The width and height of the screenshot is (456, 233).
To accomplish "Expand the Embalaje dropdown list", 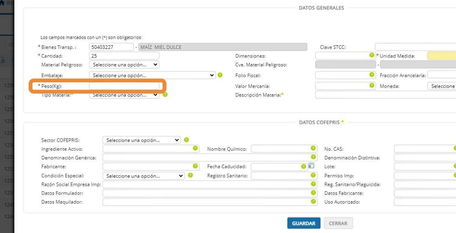I will pos(152,75).
